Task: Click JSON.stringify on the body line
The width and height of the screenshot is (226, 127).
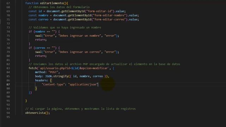Action: click(56, 76)
